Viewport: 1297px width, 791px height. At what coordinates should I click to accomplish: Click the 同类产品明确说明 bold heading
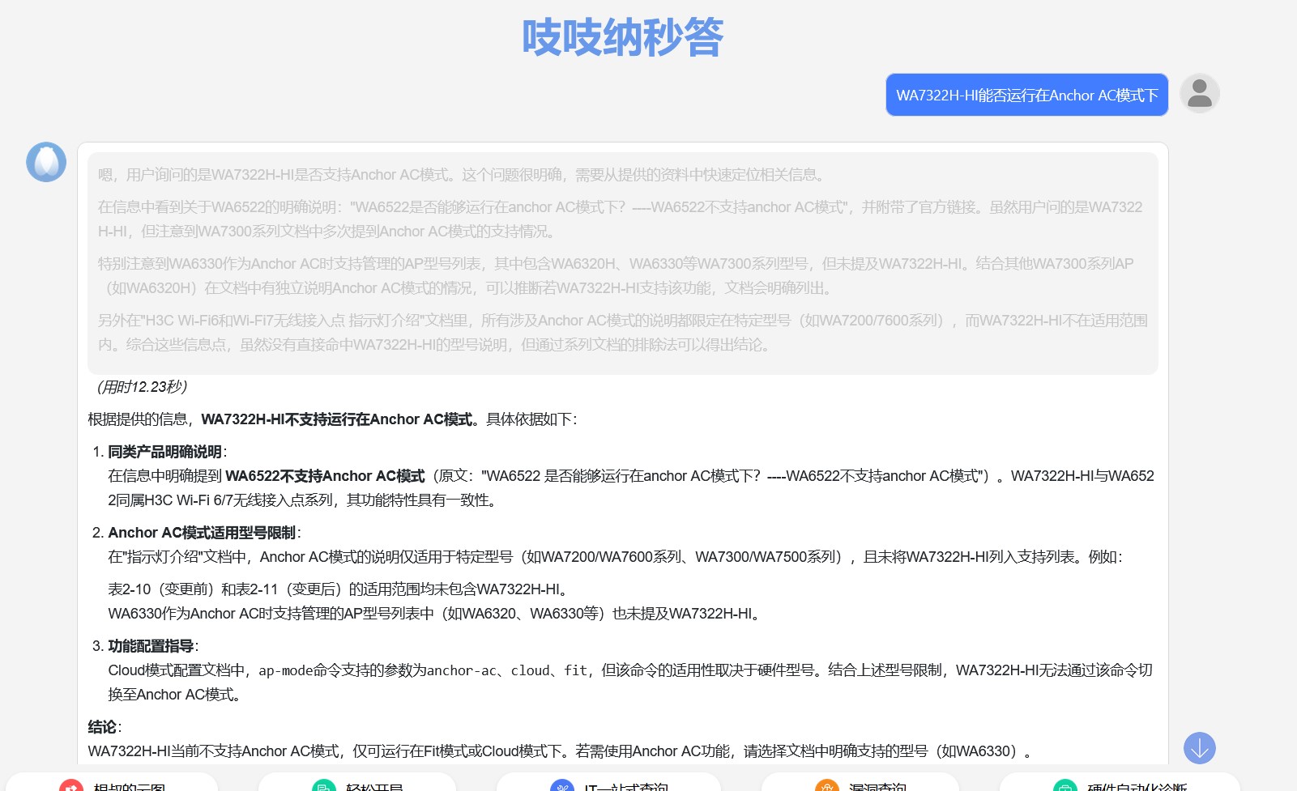pyautogui.click(x=164, y=452)
